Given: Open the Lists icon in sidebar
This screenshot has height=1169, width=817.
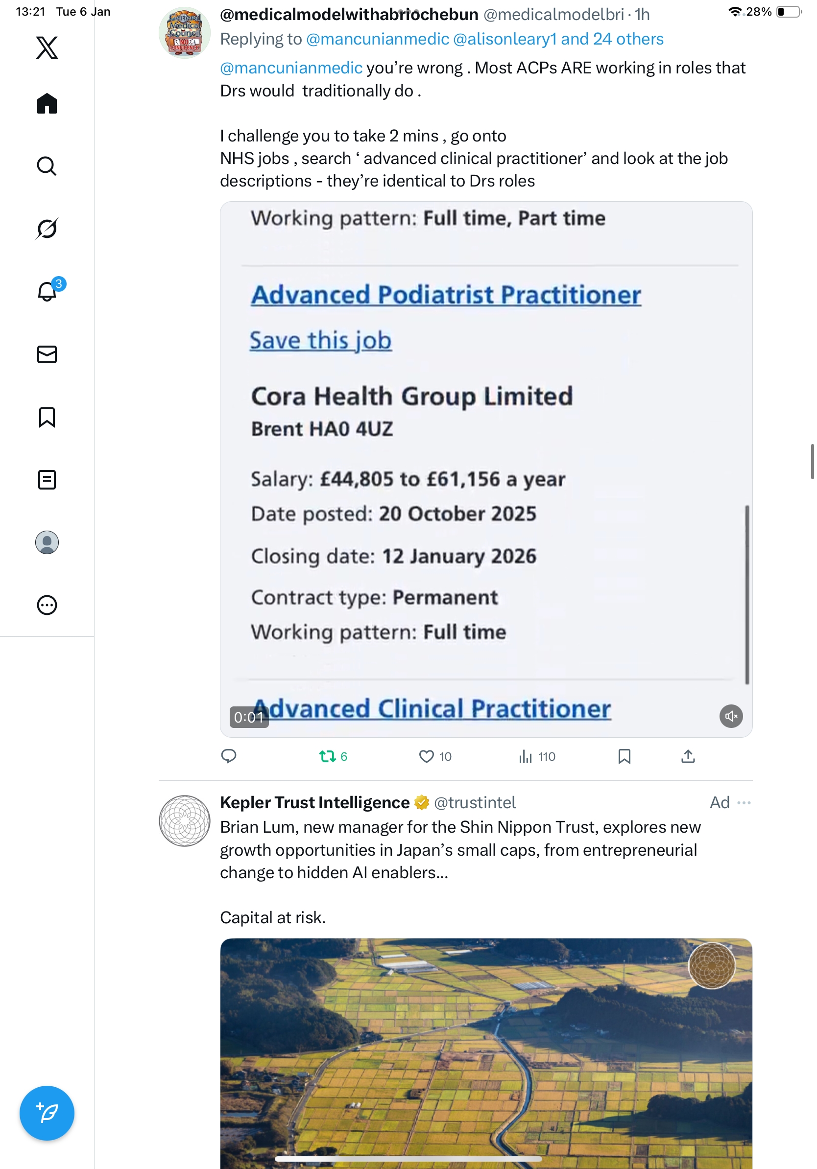Looking at the screenshot, I should (47, 480).
